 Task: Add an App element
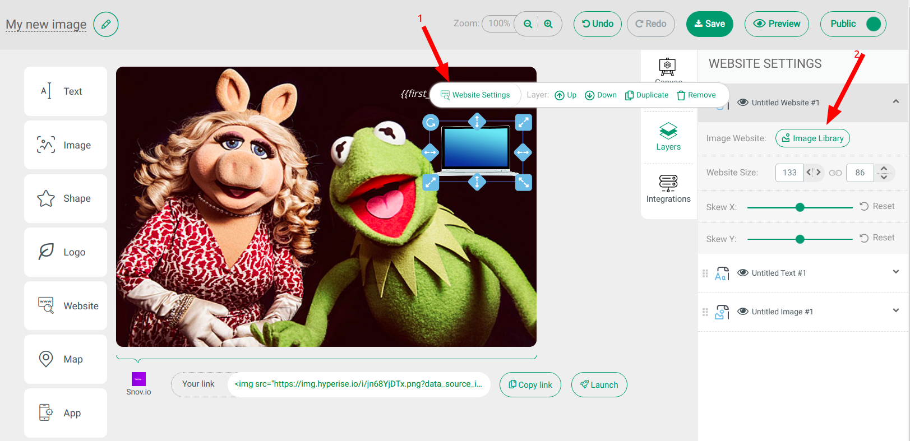pos(66,413)
